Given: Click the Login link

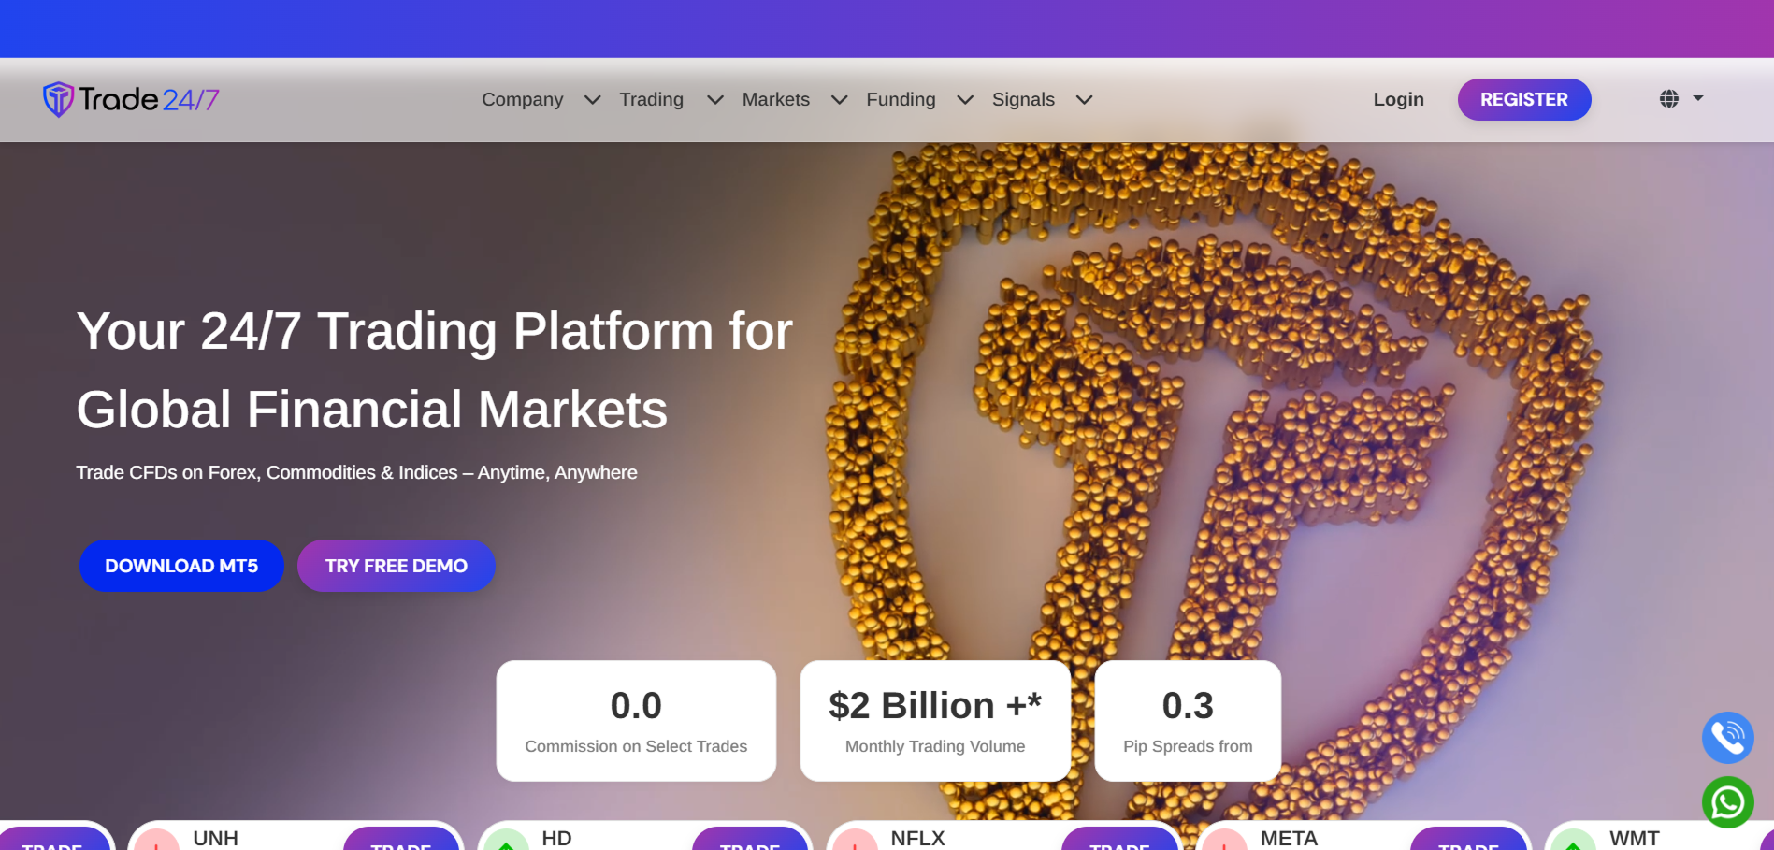Looking at the screenshot, I should click(x=1398, y=99).
